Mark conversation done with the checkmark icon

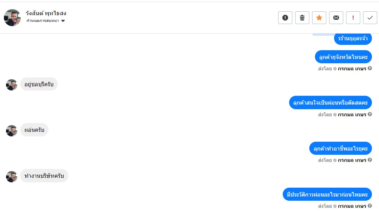pyautogui.click(x=370, y=18)
